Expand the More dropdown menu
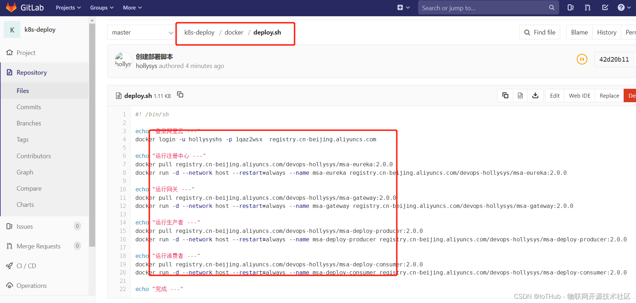 click(x=132, y=7)
